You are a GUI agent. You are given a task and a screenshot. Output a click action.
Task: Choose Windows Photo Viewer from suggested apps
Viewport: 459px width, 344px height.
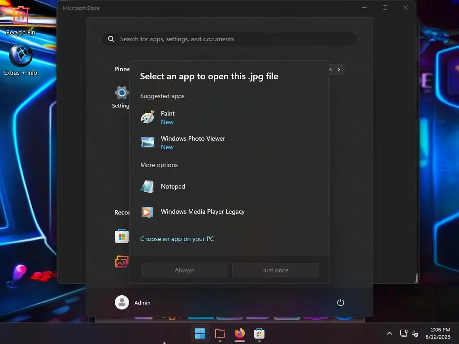[x=229, y=143]
